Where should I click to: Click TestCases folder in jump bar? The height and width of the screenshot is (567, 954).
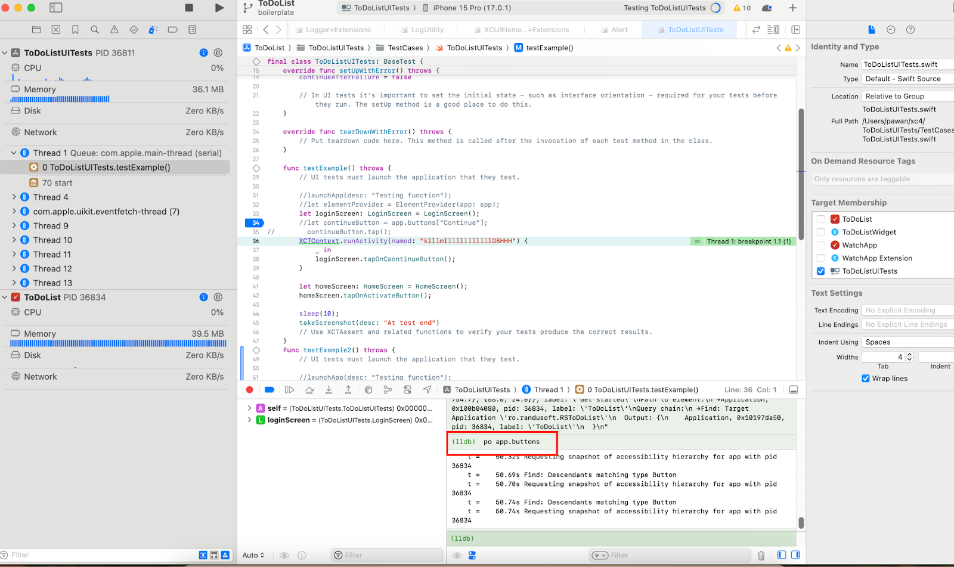[x=399, y=48]
